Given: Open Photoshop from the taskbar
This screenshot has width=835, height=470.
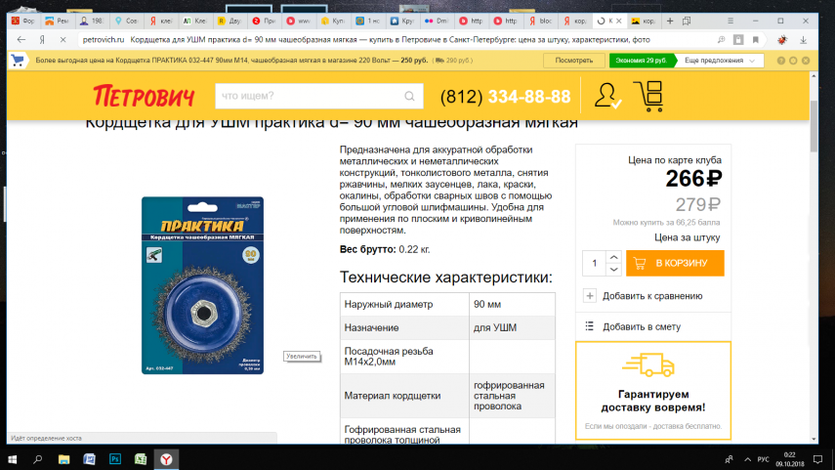Looking at the screenshot, I should coord(114,458).
